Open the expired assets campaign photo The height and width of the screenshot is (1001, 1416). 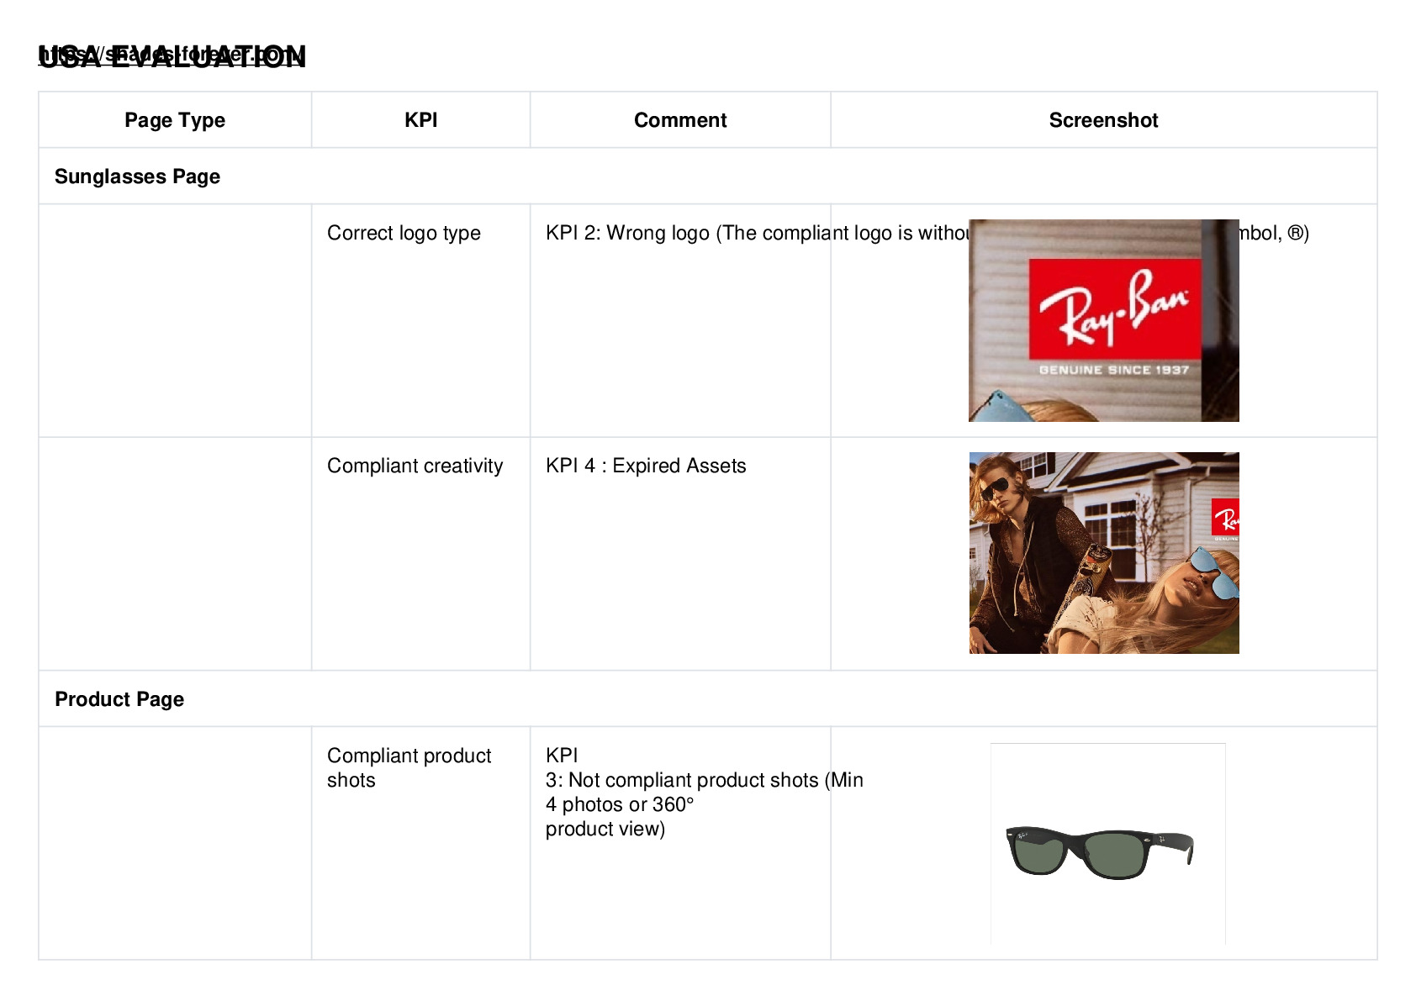pos(1103,553)
